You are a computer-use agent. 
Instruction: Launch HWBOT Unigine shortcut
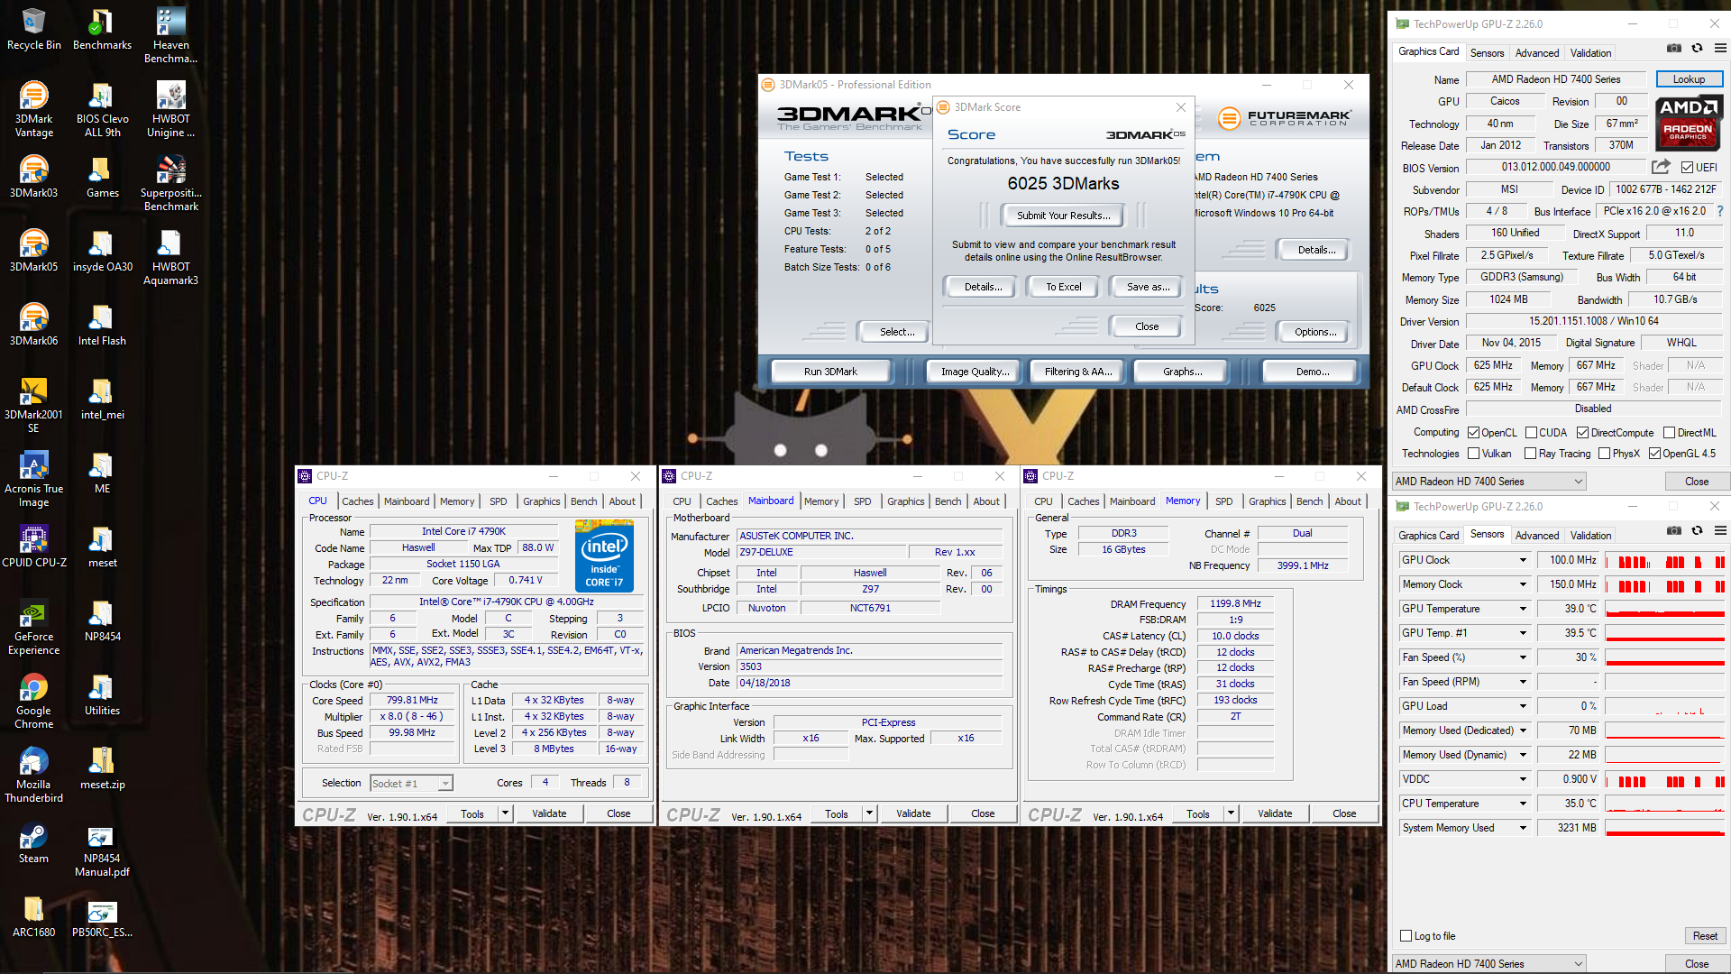pyautogui.click(x=170, y=110)
